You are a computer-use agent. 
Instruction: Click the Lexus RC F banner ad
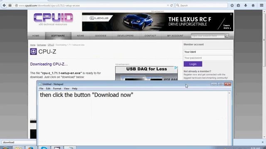click(x=158, y=22)
